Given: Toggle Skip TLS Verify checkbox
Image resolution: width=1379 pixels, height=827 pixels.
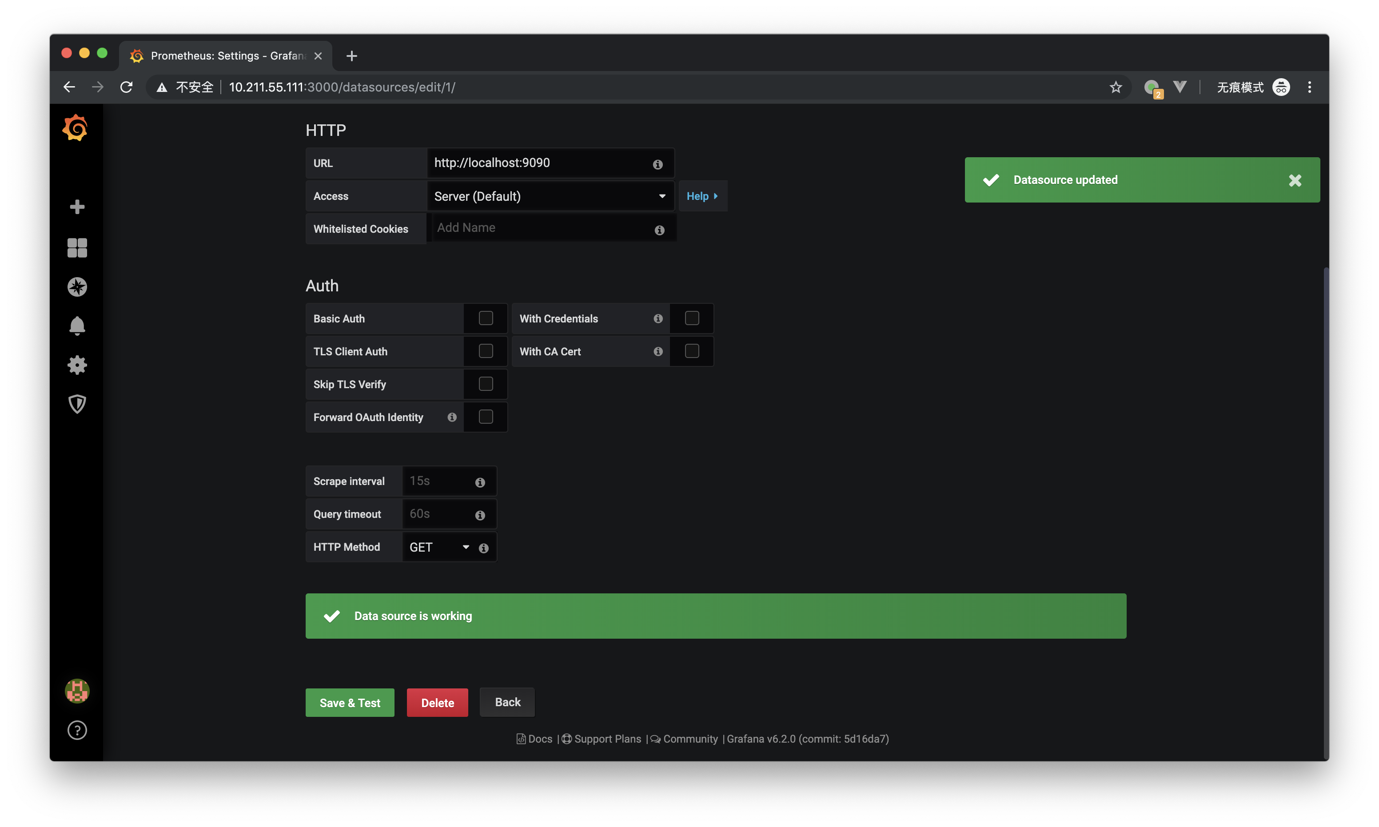Looking at the screenshot, I should pos(485,384).
